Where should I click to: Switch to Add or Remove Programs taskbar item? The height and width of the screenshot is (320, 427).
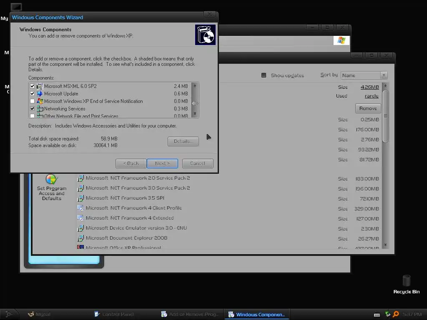(x=190, y=314)
